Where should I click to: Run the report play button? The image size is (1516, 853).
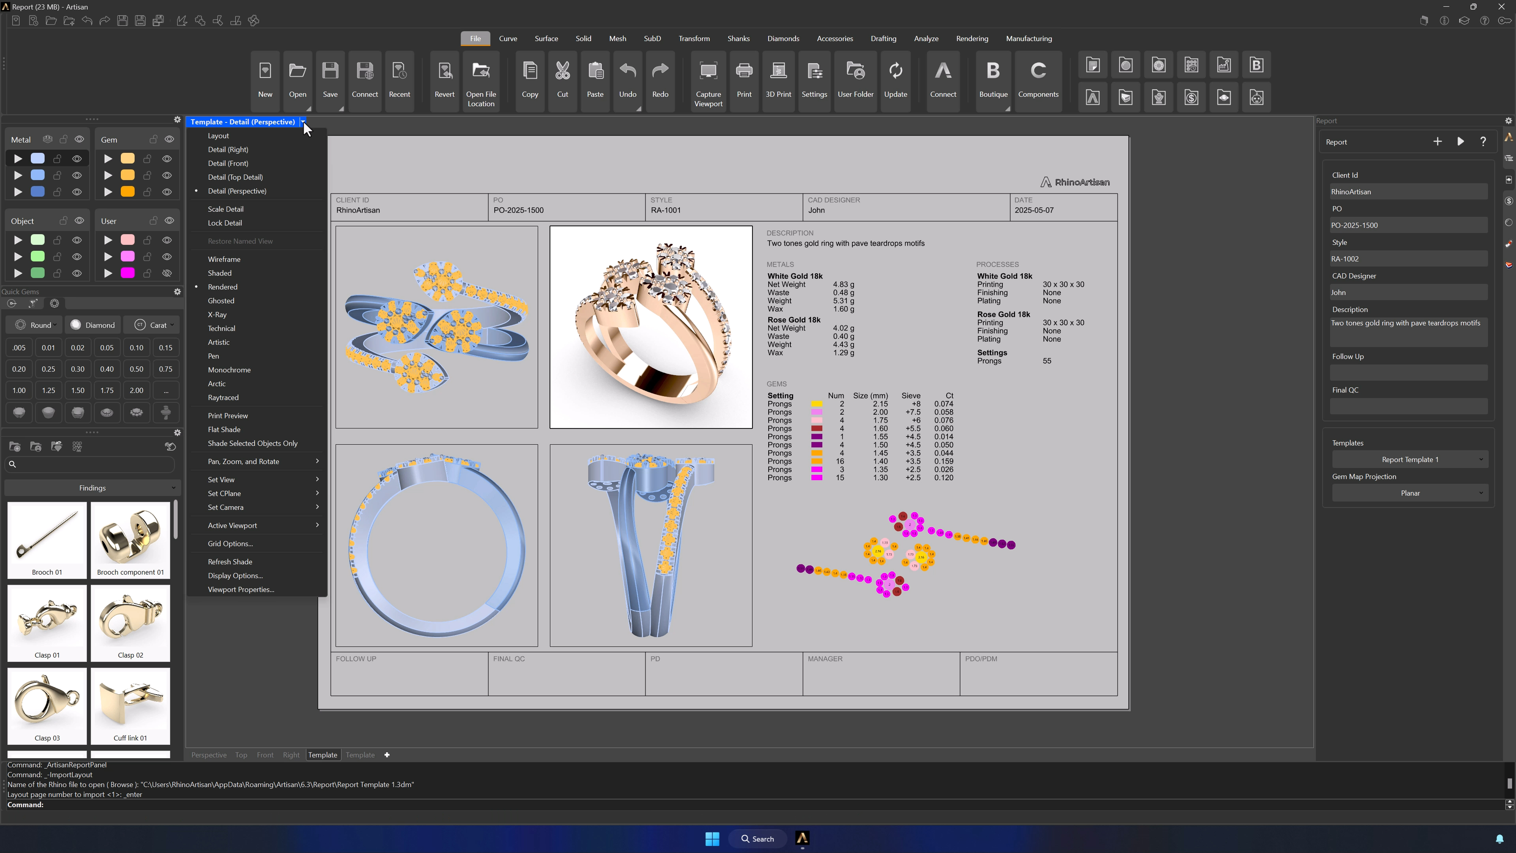[1460, 142]
